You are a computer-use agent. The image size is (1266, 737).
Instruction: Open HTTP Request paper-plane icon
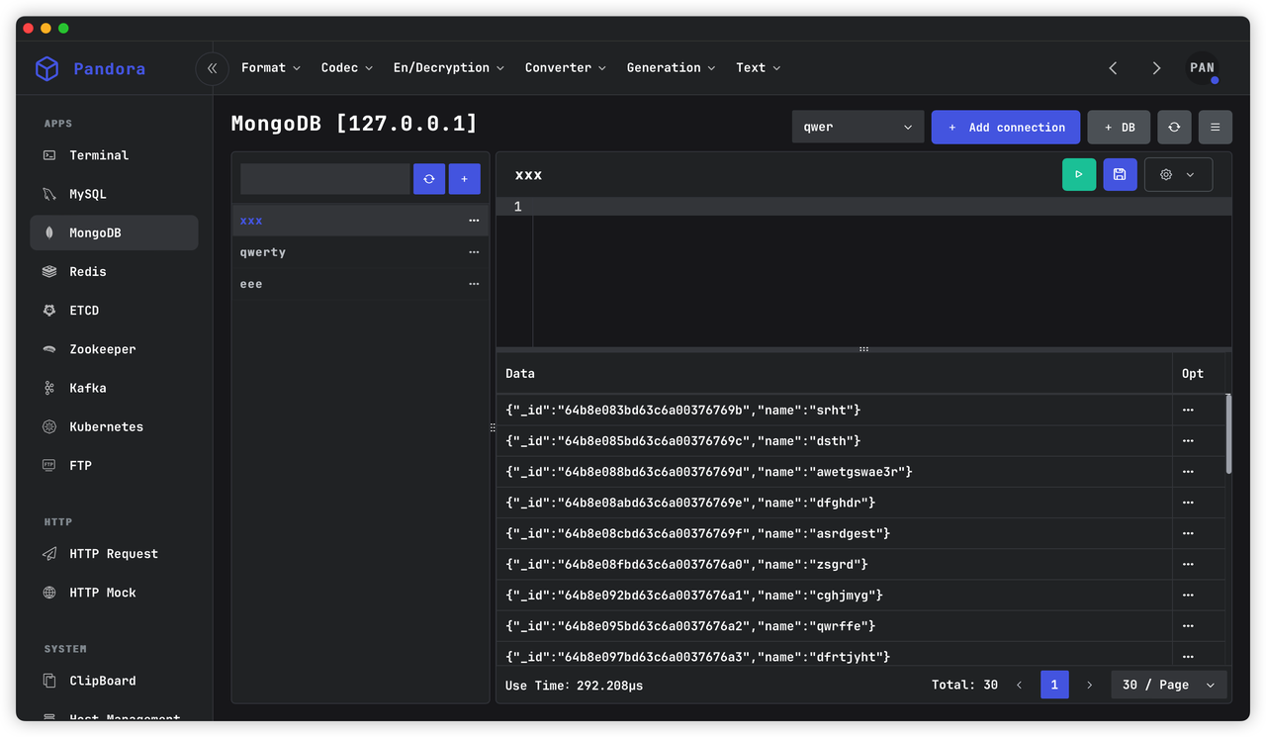pyautogui.click(x=49, y=554)
